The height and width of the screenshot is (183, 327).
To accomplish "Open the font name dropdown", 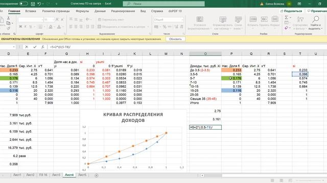I will 42,20.
